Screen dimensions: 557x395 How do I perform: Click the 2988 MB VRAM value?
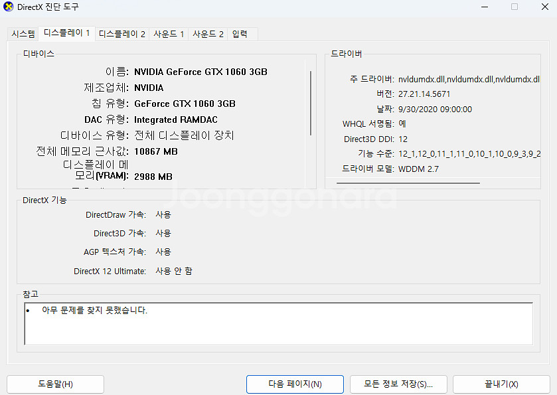153,177
